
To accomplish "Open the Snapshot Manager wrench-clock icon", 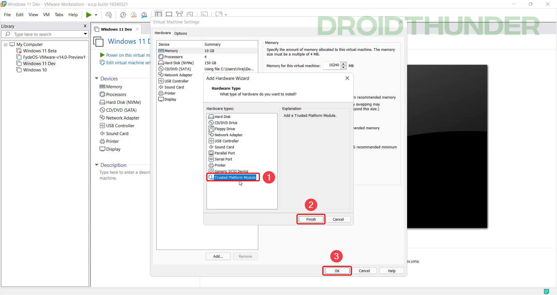I will point(144,15).
